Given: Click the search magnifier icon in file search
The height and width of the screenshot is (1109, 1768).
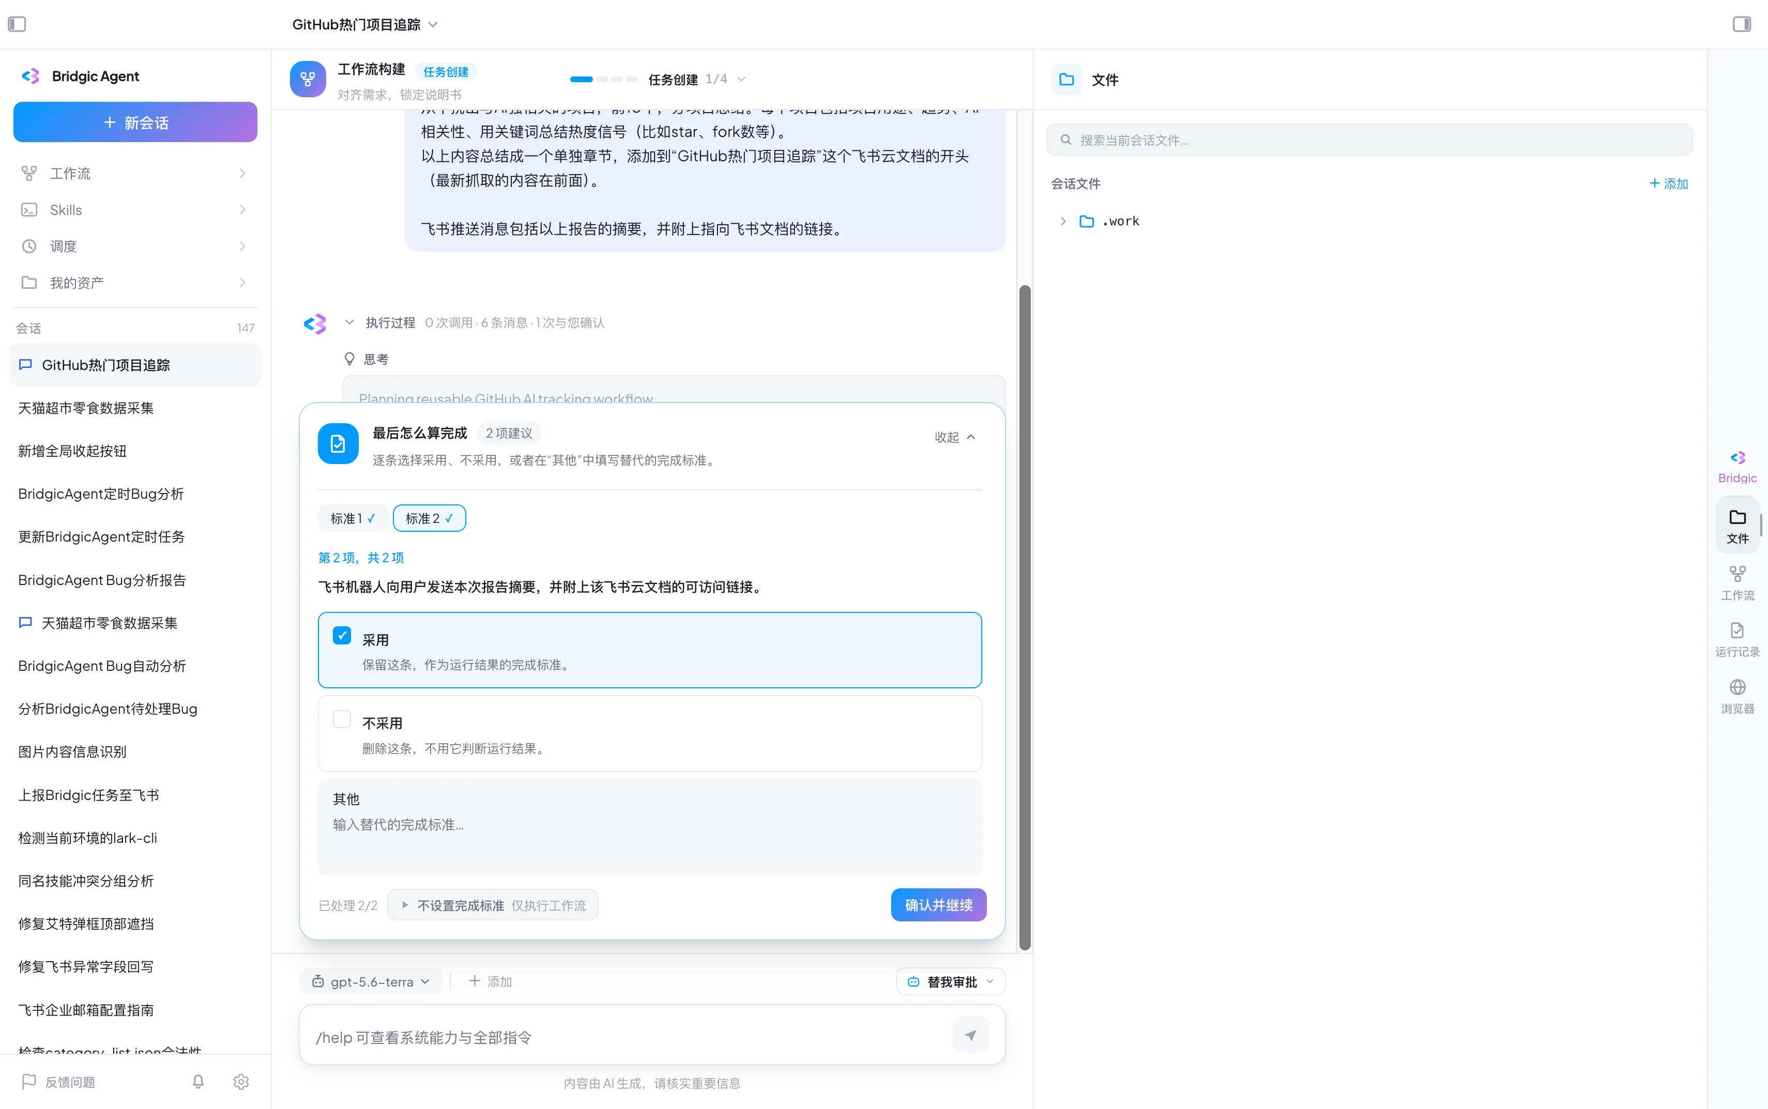Looking at the screenshot, I should [x=1065, y=140].
